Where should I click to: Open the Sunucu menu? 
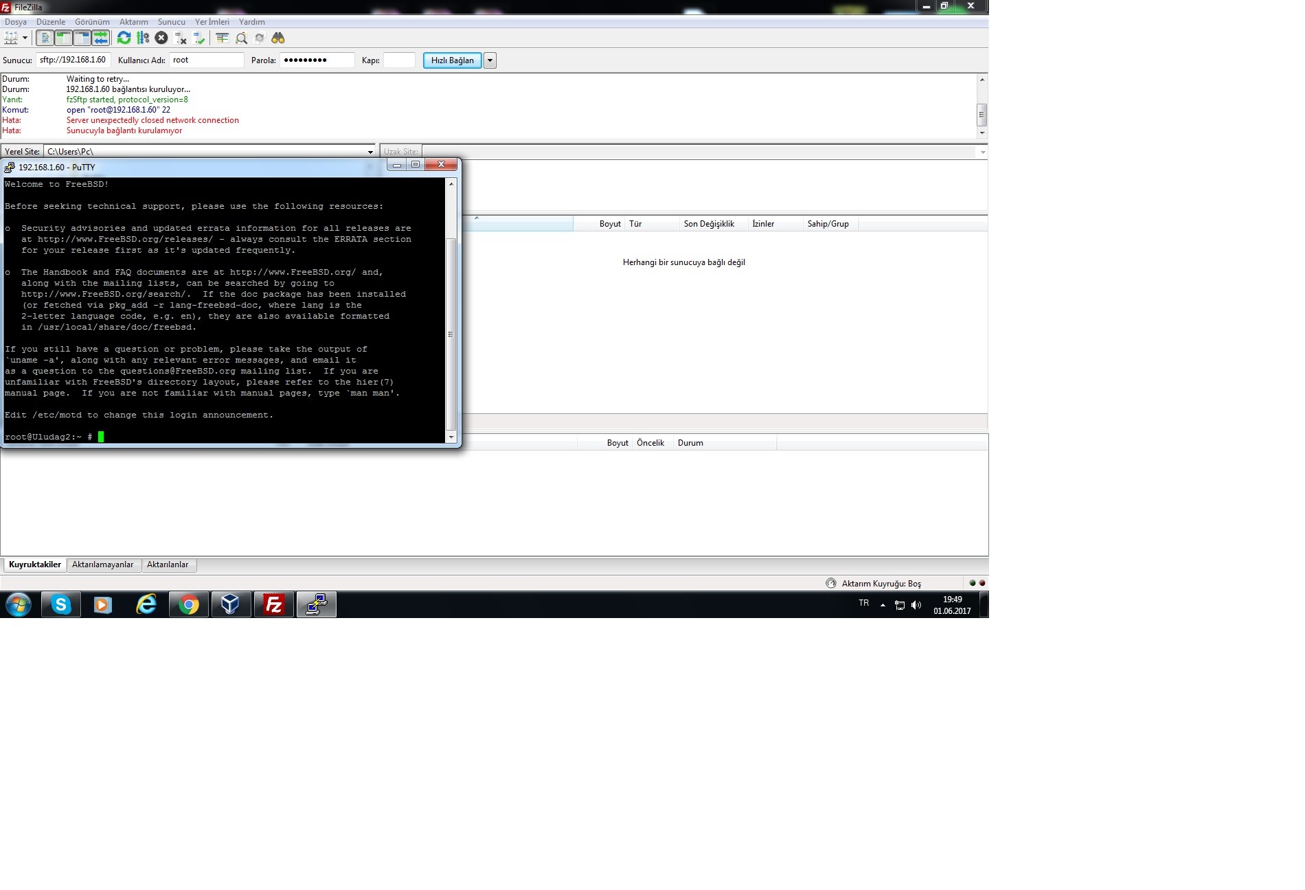coord(172,22)
